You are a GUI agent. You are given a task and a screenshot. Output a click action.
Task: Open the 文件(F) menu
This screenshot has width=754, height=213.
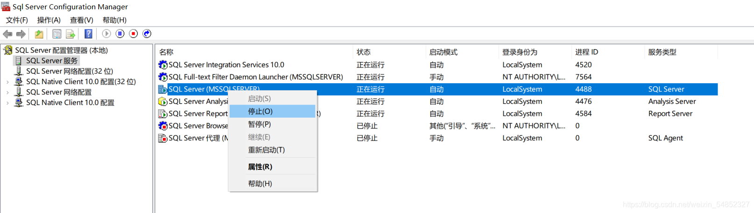click(x=17, y=20)
